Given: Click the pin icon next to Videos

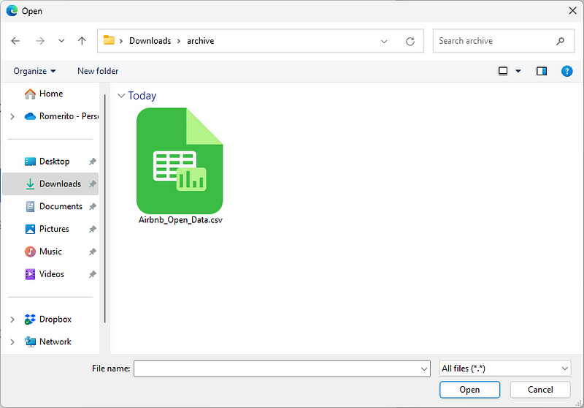Looking at the screenshot, I should point(93,274).
